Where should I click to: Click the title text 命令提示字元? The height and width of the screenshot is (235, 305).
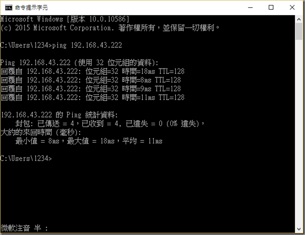[x=31, y=8]
